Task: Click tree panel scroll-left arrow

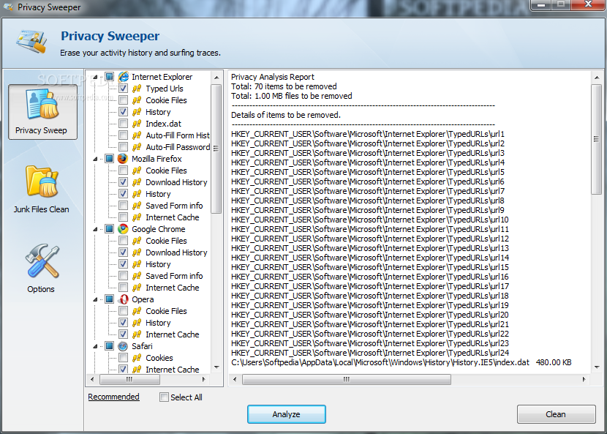Action: pos(92,380)
